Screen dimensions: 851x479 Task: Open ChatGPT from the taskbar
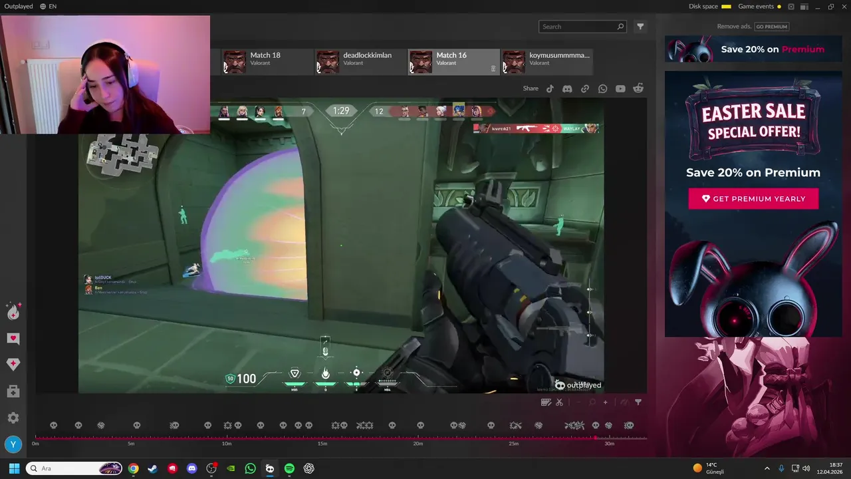[x=309, y=468]
